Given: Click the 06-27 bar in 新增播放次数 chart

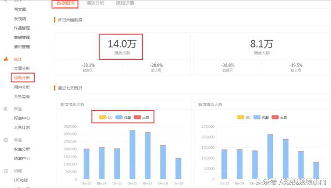Looking at the screenshot, I should tap(148, 156).
